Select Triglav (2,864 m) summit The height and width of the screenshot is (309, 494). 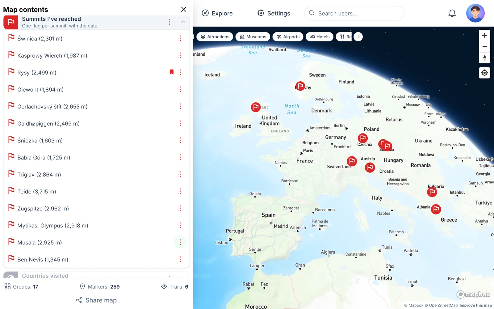tap(96, 174)
